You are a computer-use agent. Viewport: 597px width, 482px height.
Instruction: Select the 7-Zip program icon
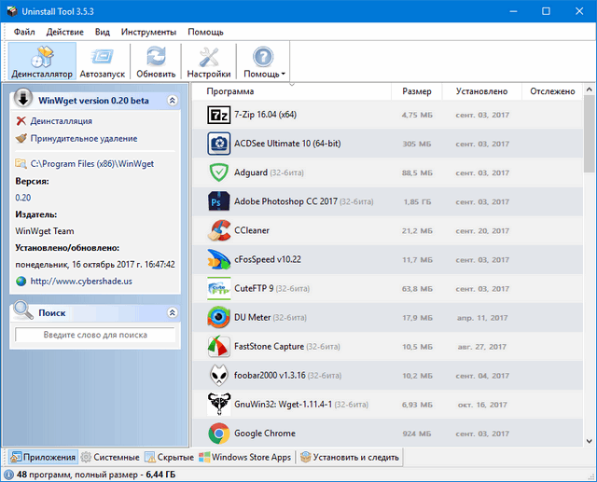218,116
